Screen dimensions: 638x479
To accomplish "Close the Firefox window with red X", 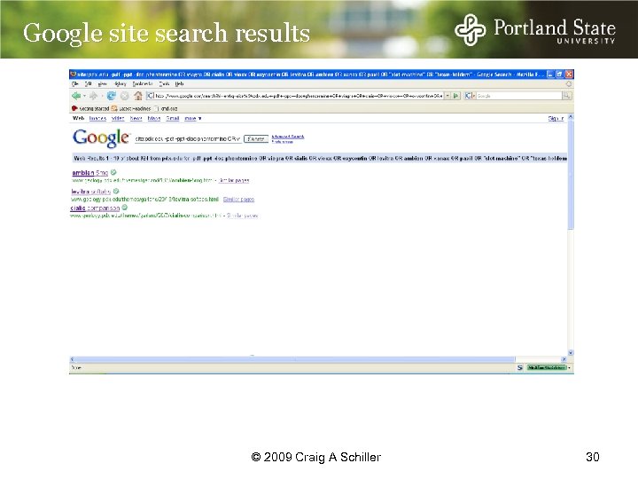I will point(569,75).
